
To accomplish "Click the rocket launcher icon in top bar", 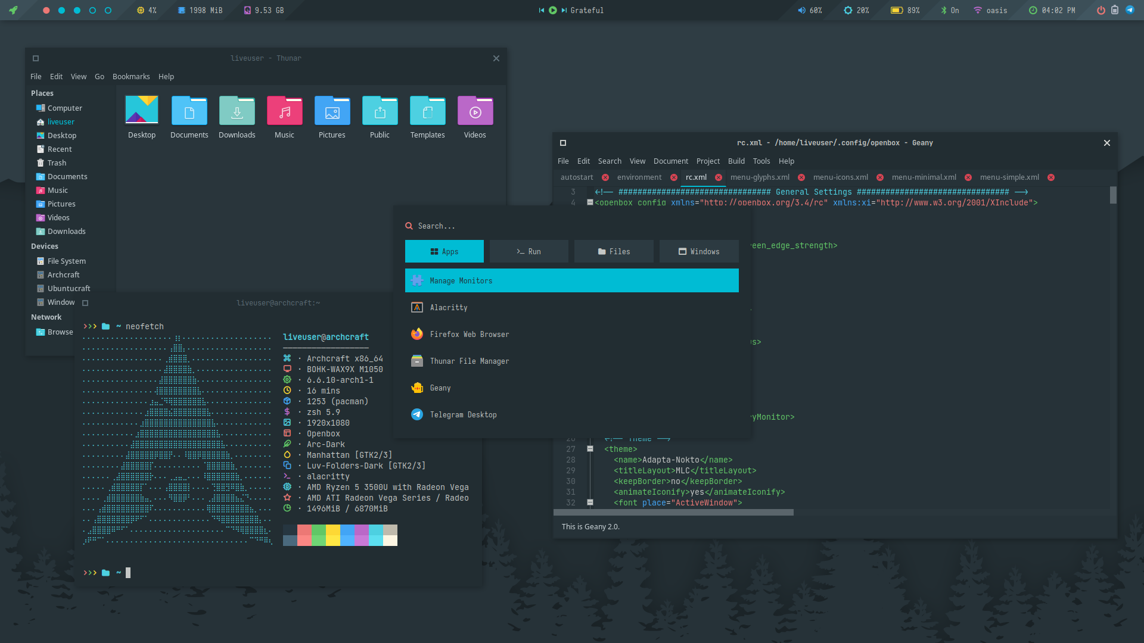I will tap(13, 10).
